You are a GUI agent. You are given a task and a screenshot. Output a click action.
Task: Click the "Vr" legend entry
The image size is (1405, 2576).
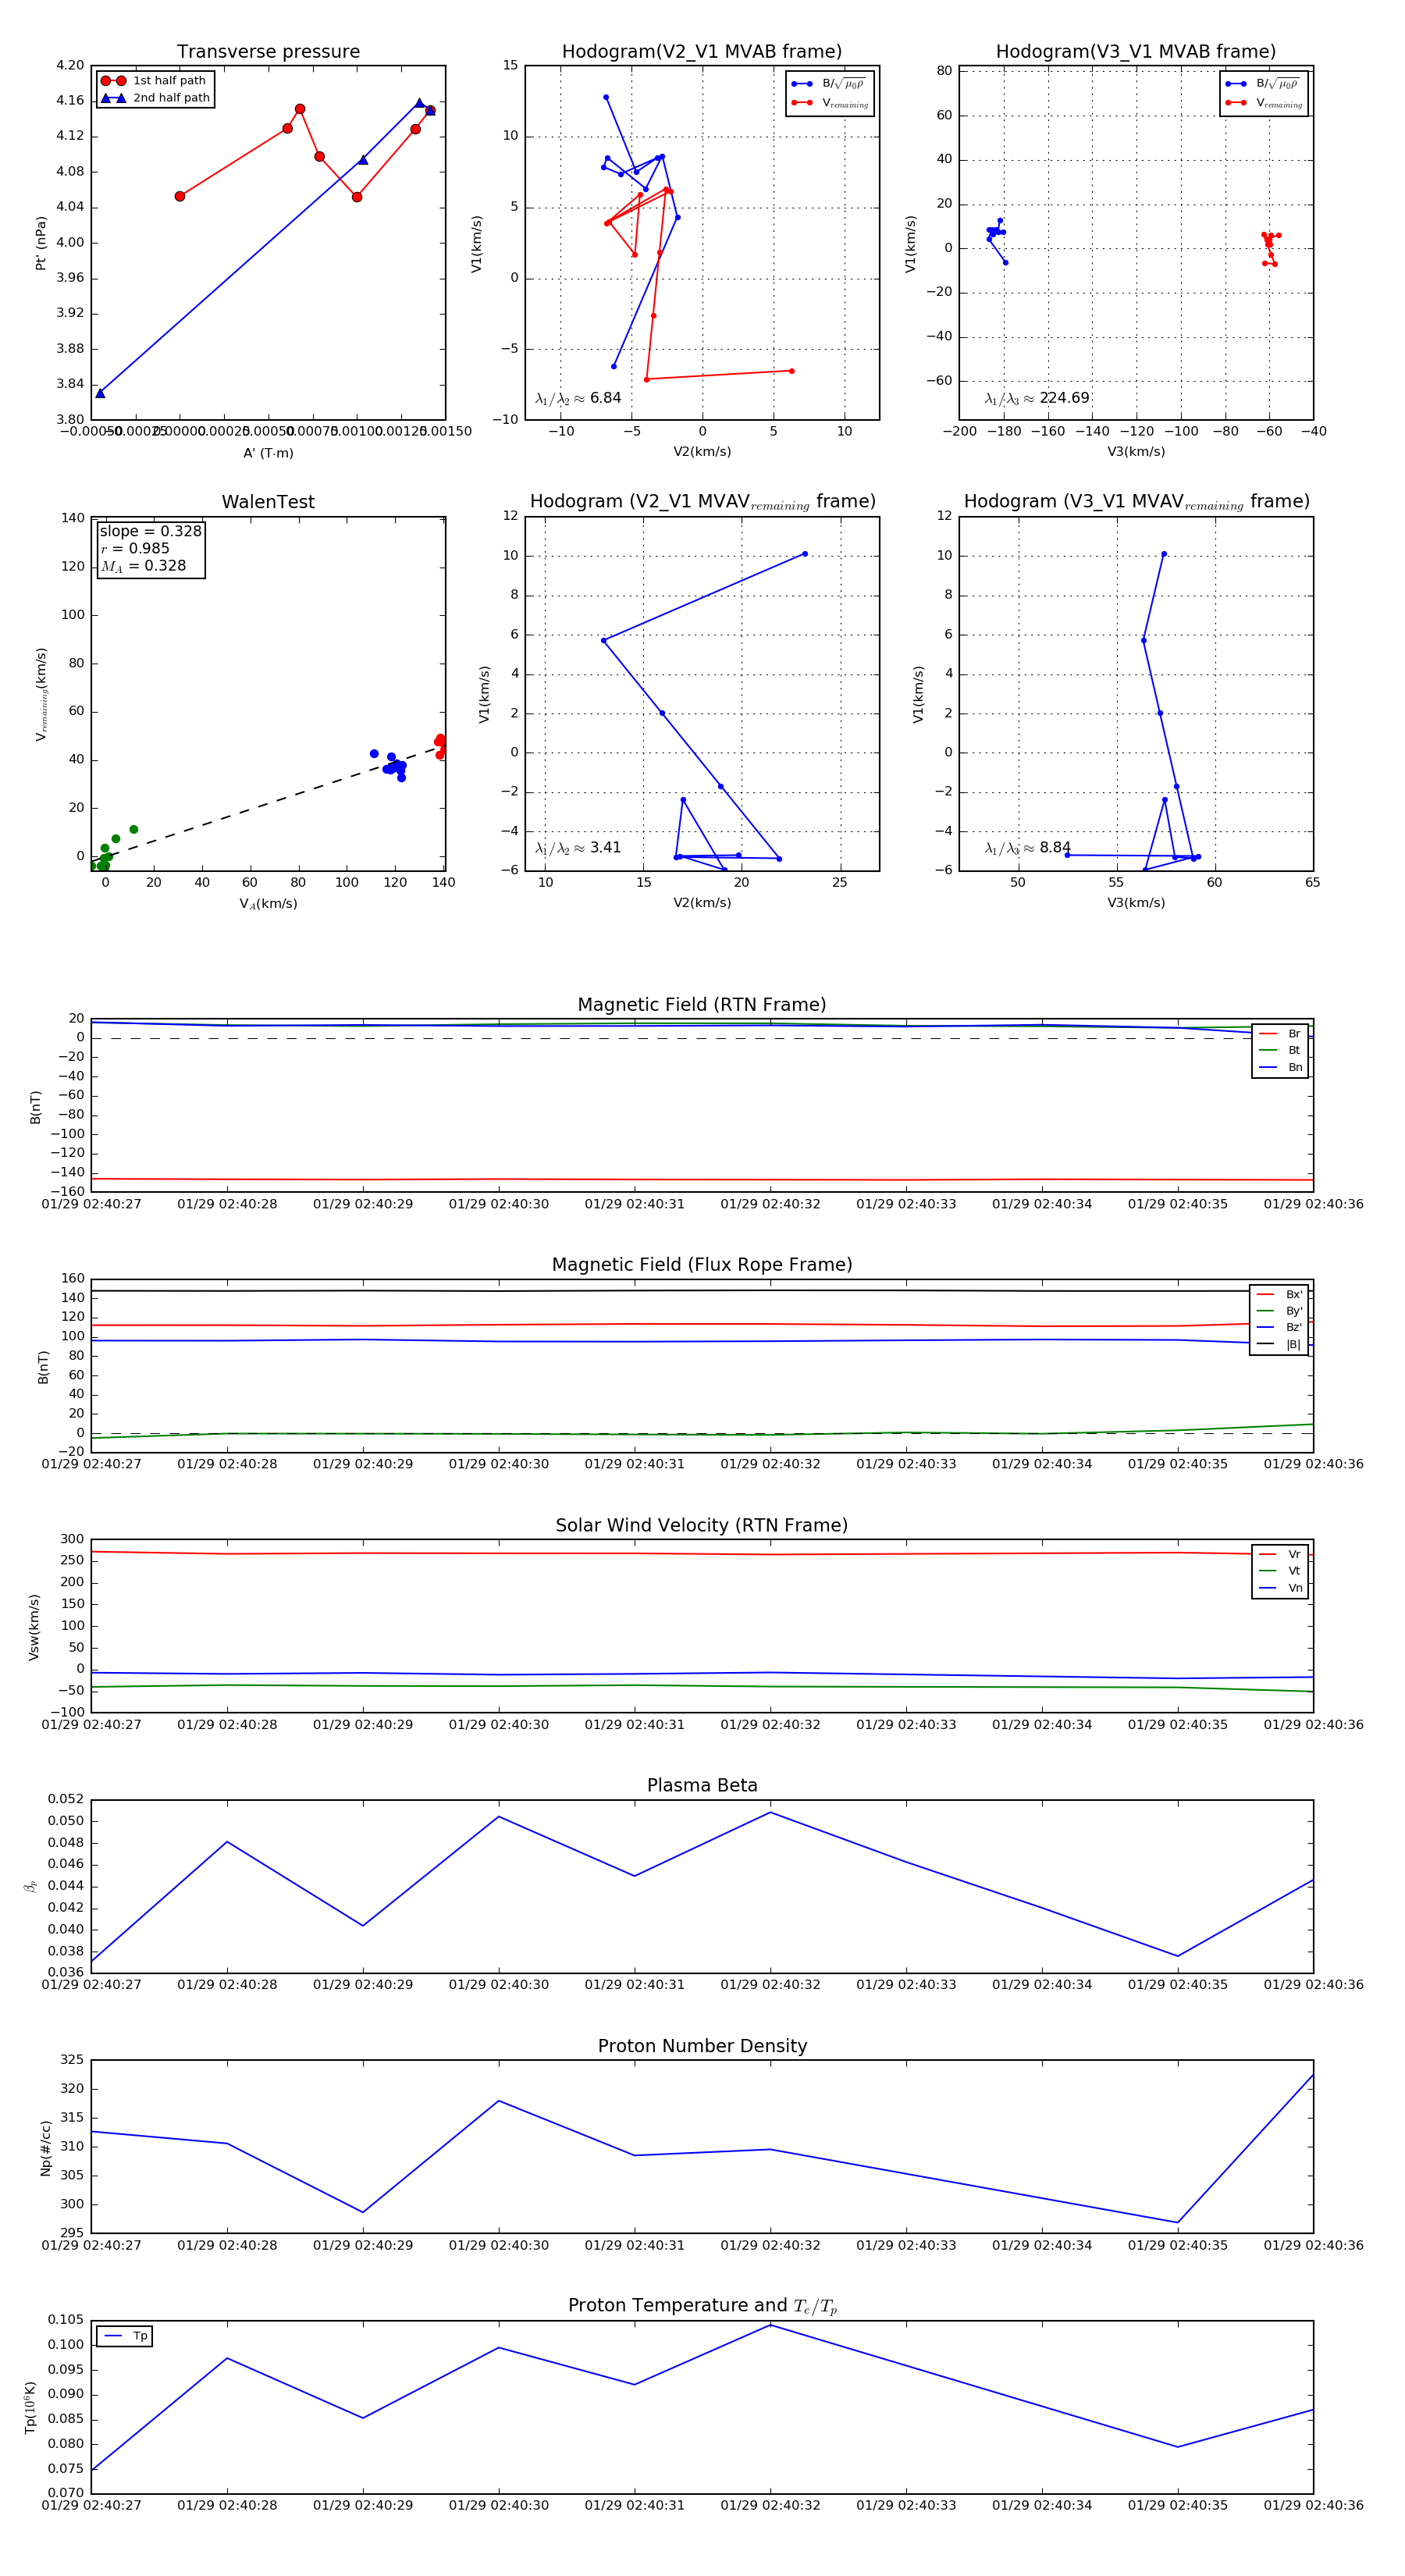click(1280, 1555)
